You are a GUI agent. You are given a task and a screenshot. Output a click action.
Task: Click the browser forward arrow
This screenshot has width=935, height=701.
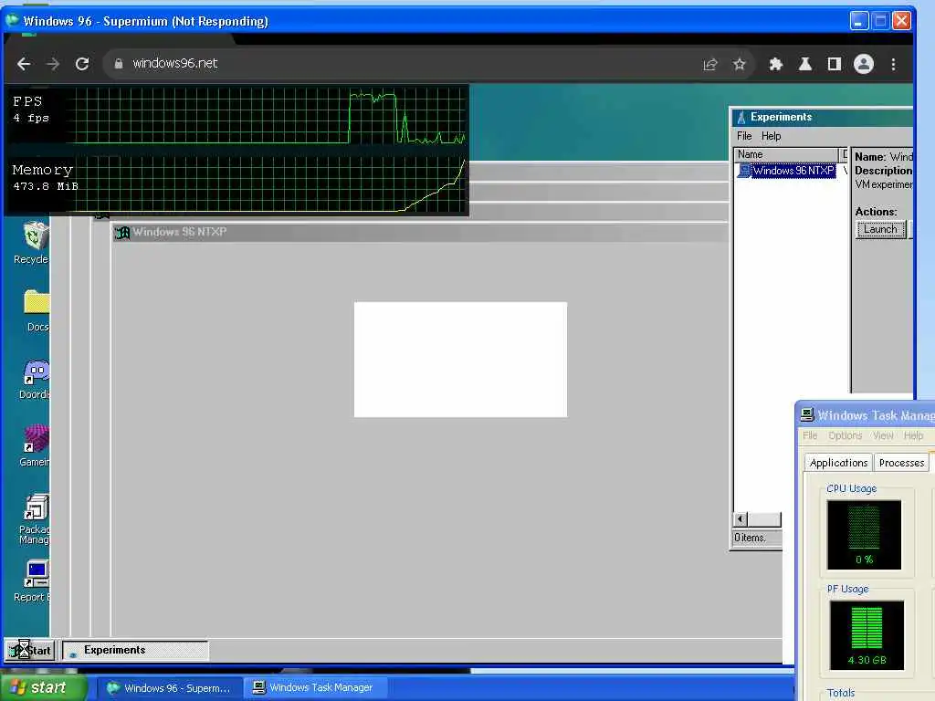point(53,64)
